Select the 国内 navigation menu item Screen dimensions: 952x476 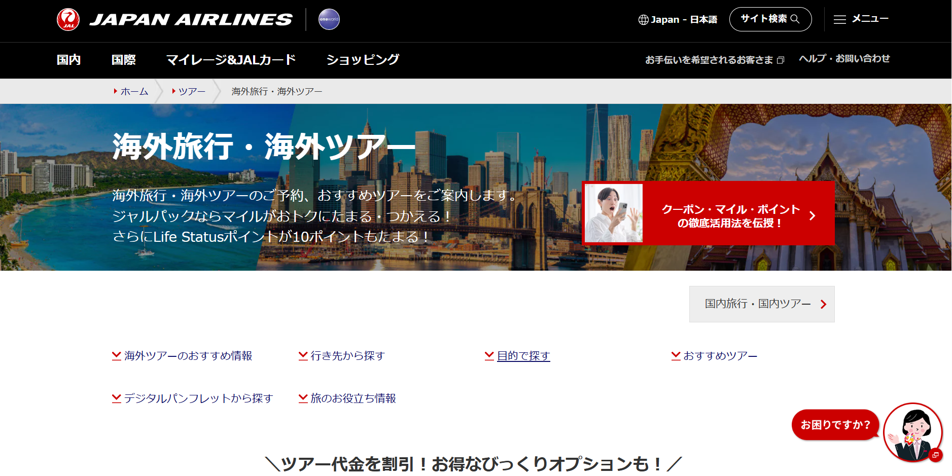68,60
